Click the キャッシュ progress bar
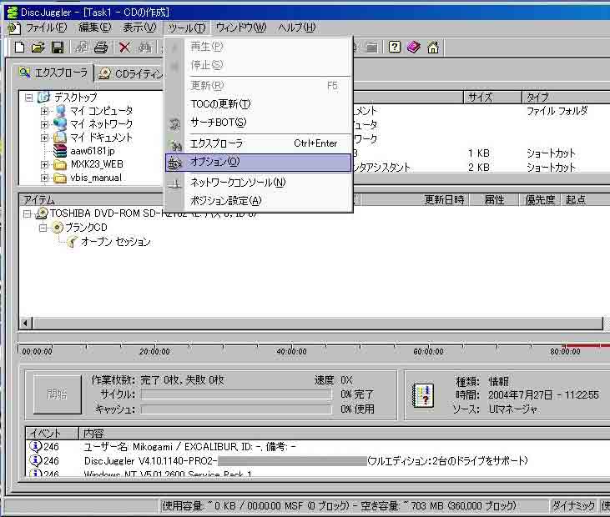Image resolution: width=610 pixels, height=517 pixels. (236, 409)
